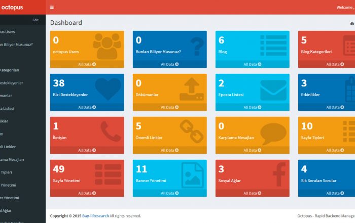
Task: Click the envelope icon on Eposta Listesi card
Action: point(273,90)
